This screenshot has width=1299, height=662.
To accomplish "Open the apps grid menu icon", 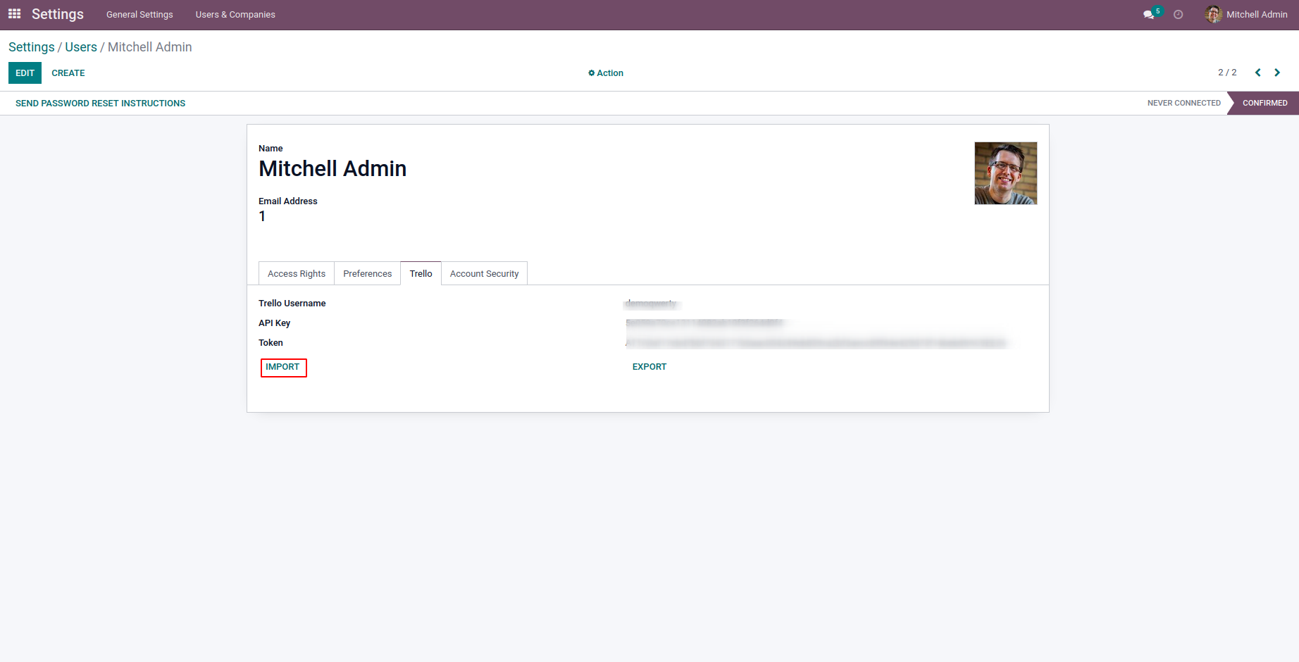I will [14, 14].
